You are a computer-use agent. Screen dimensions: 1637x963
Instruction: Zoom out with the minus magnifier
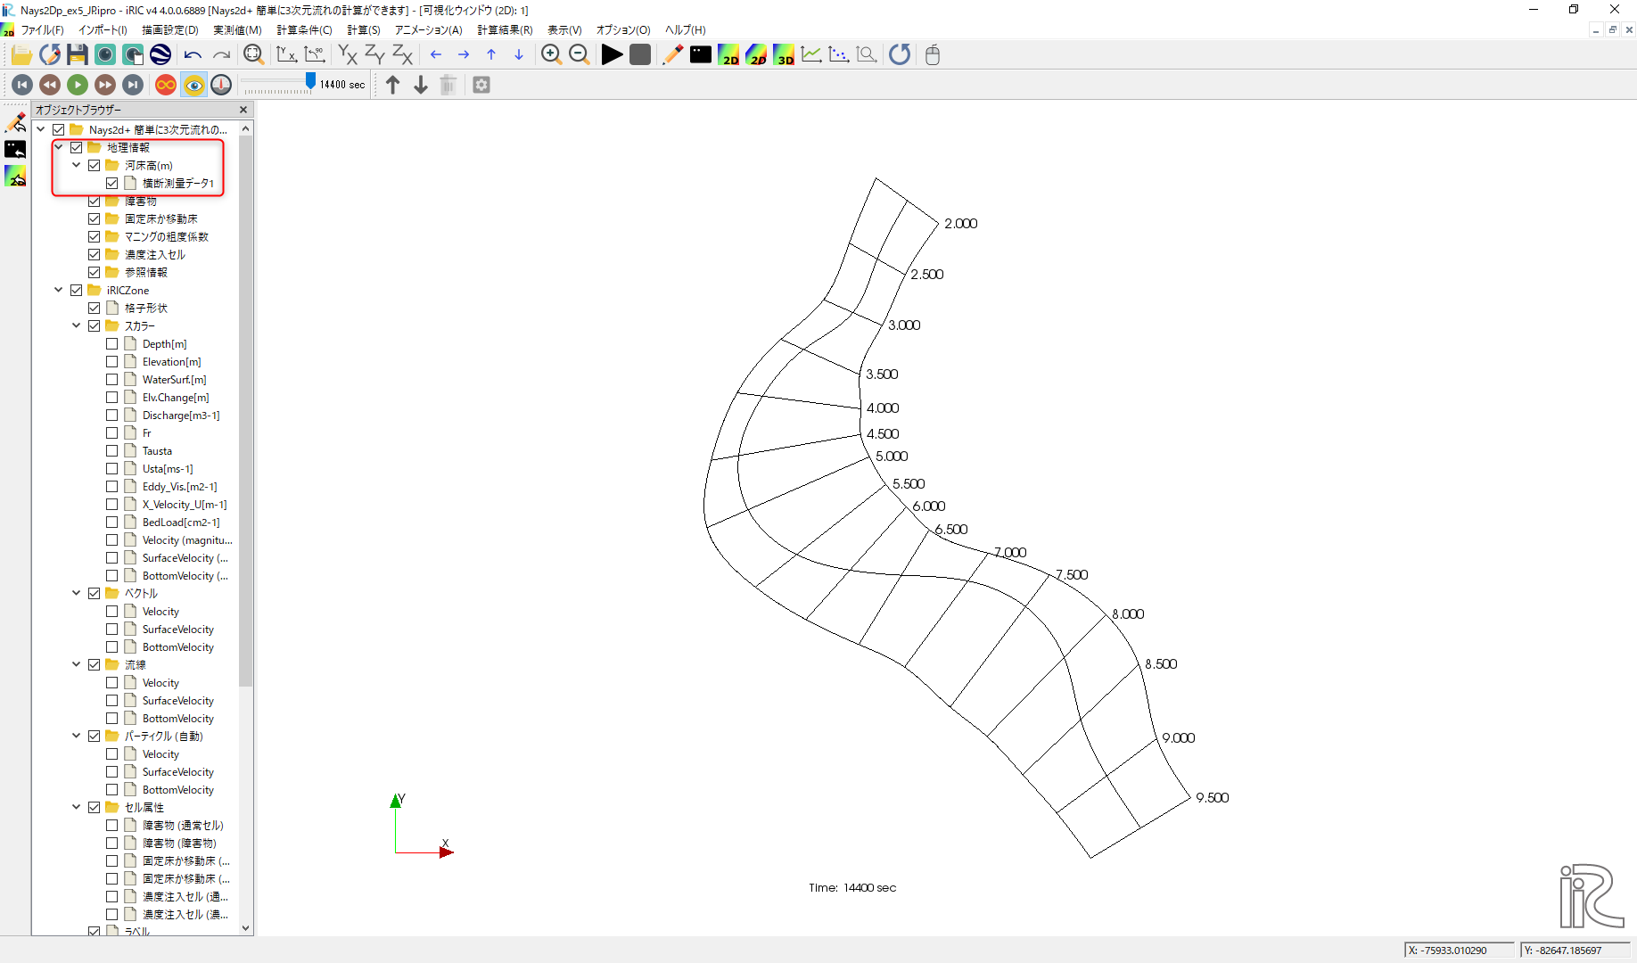tap(580, 55)
